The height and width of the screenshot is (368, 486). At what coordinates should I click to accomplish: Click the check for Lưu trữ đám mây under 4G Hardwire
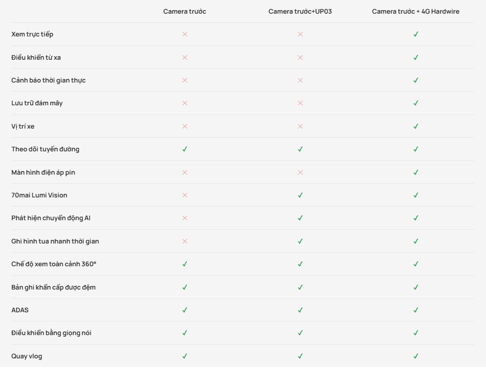point(416,103)
